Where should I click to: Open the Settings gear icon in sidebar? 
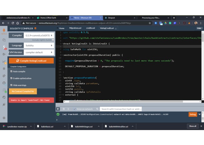point(4,118)
